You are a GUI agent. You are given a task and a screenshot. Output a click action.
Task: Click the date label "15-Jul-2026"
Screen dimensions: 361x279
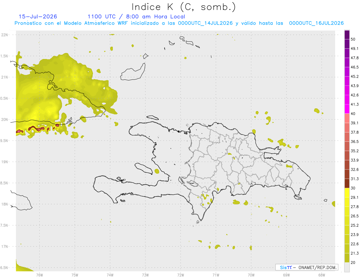[x=38, y=17]
